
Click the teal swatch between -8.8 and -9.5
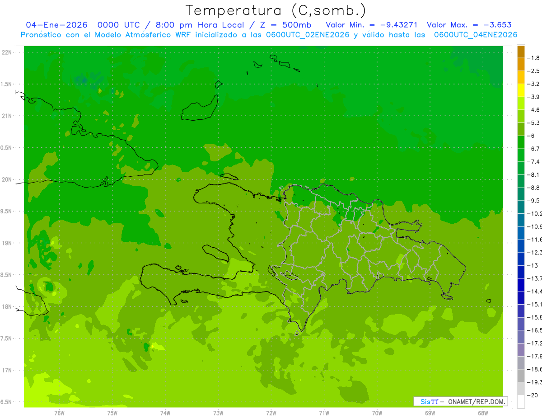pos(521,194)
